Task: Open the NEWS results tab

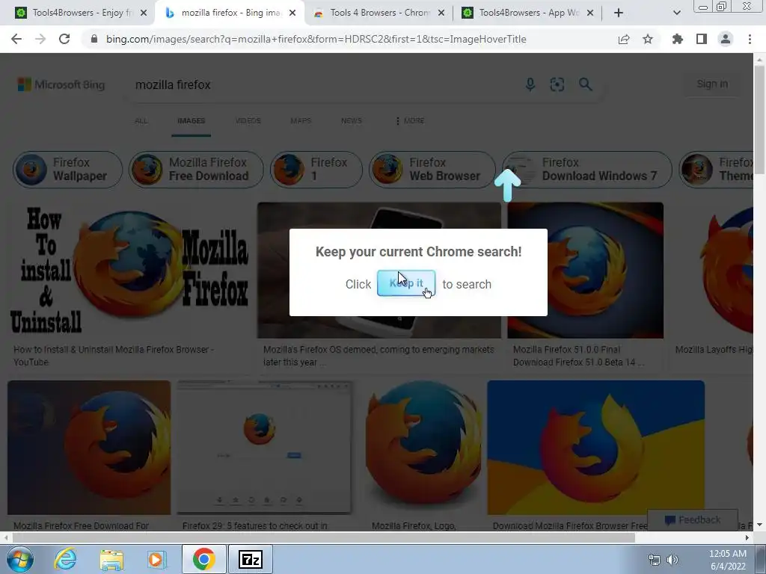Action: pos(352,120)
